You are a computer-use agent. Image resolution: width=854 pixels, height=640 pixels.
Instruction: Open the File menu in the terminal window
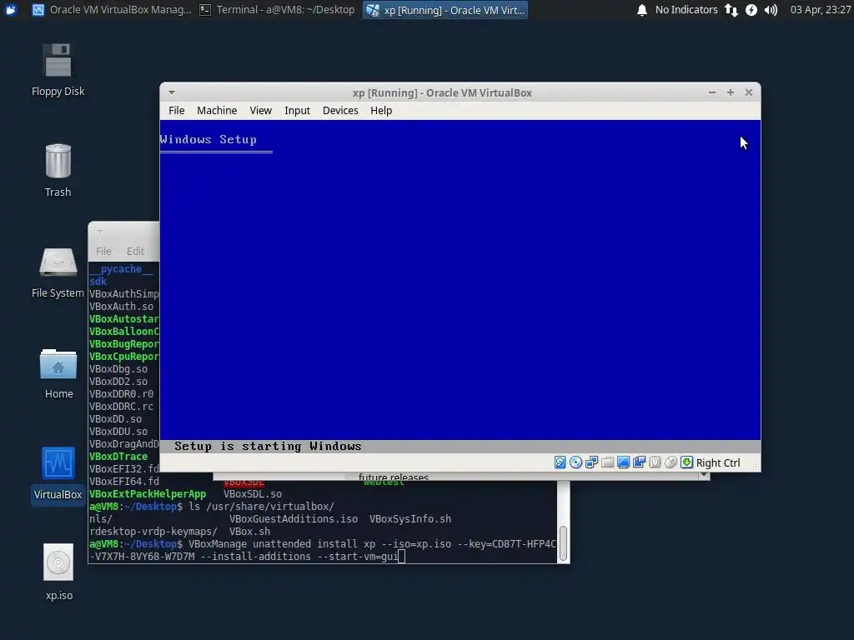click(103, 251)
